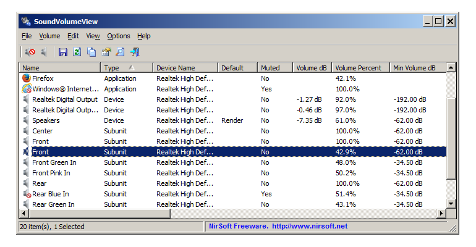Viewport: 476px width, 247px height.
Task: Sort by the Type column header
Action: [x=127, y=68]
